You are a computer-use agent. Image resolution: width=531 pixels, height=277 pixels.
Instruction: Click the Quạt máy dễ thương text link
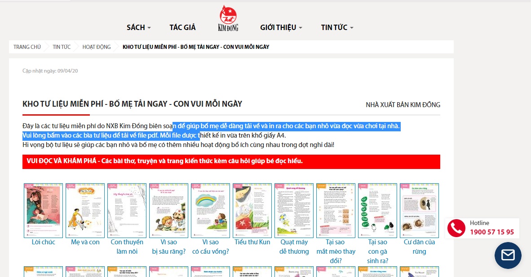coord(294,247)
